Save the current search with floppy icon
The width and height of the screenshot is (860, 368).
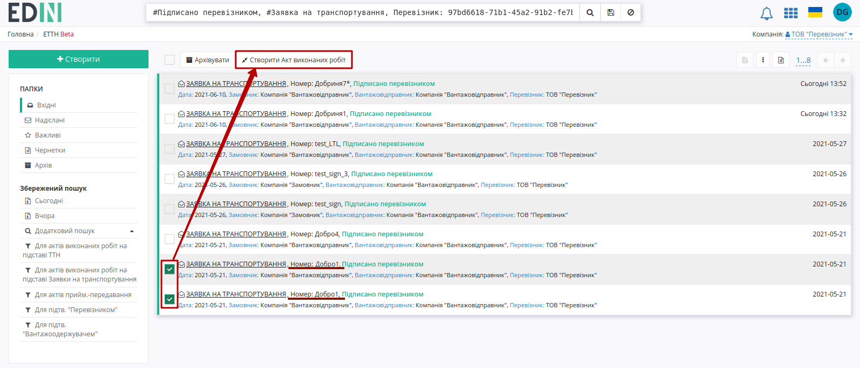click(x=610, y=12)
